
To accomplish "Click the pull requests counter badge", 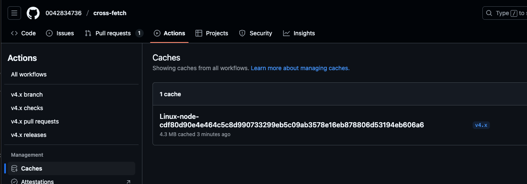I will 139,33.
